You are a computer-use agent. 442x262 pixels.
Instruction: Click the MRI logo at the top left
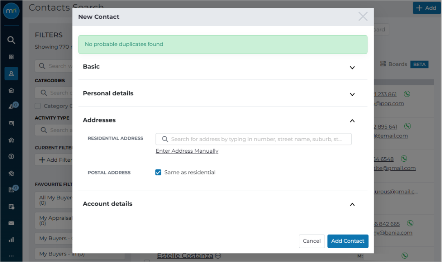coord(11,11)
